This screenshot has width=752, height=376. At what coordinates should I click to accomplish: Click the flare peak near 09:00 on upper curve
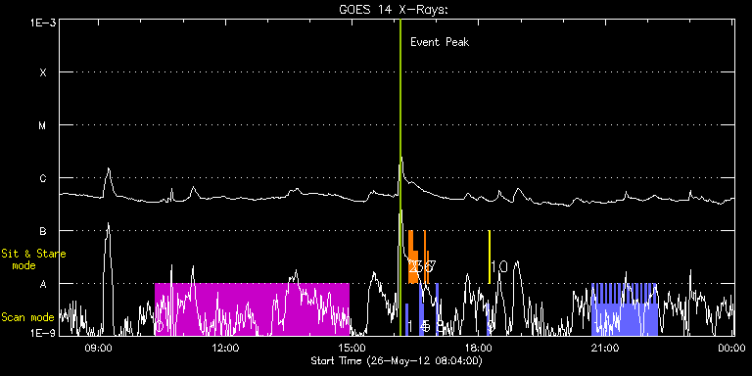109,169
